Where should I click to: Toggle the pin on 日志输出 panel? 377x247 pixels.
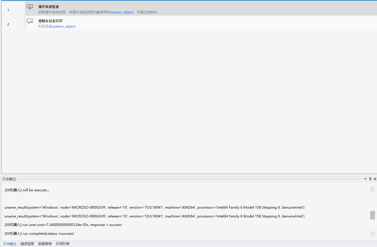point(370,179)
